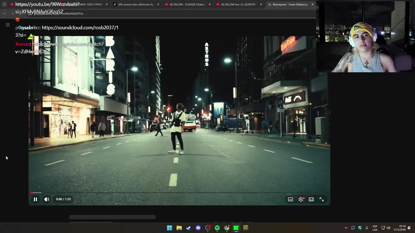Go back with browser back arrow
Image resolution: width=415 pixels, height=233 pixels.
click(5, 13)
